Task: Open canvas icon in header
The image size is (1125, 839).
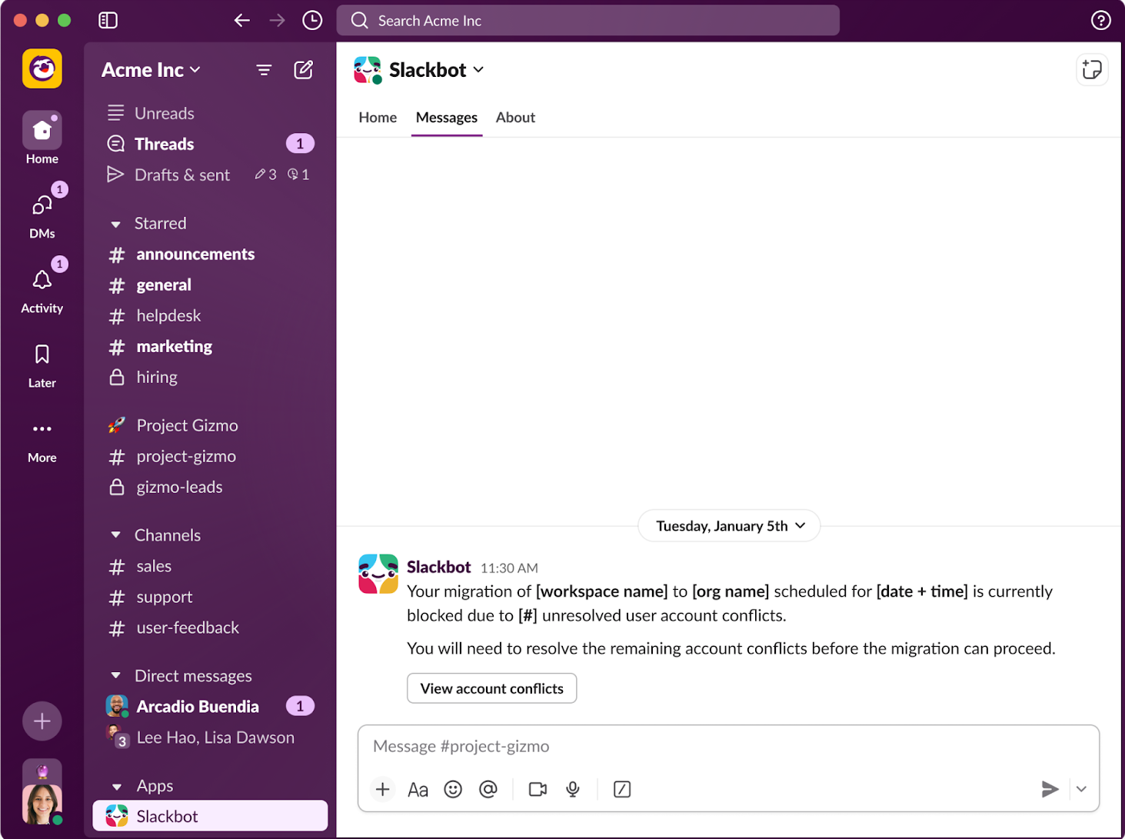Action: click(x=1092, y=69)
